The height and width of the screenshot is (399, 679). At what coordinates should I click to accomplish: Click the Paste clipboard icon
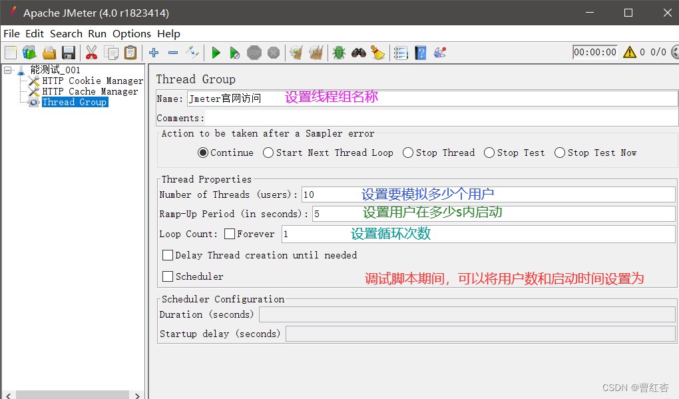click(x=130, y=53)
